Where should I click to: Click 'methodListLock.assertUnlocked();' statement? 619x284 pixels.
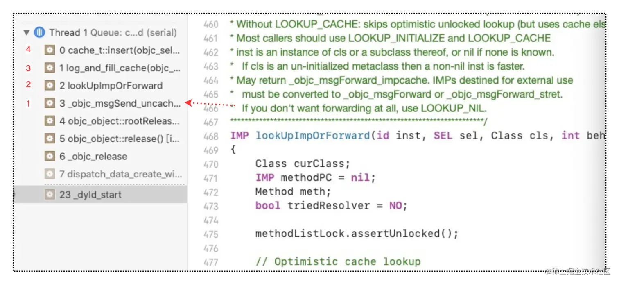pos(357,234)
